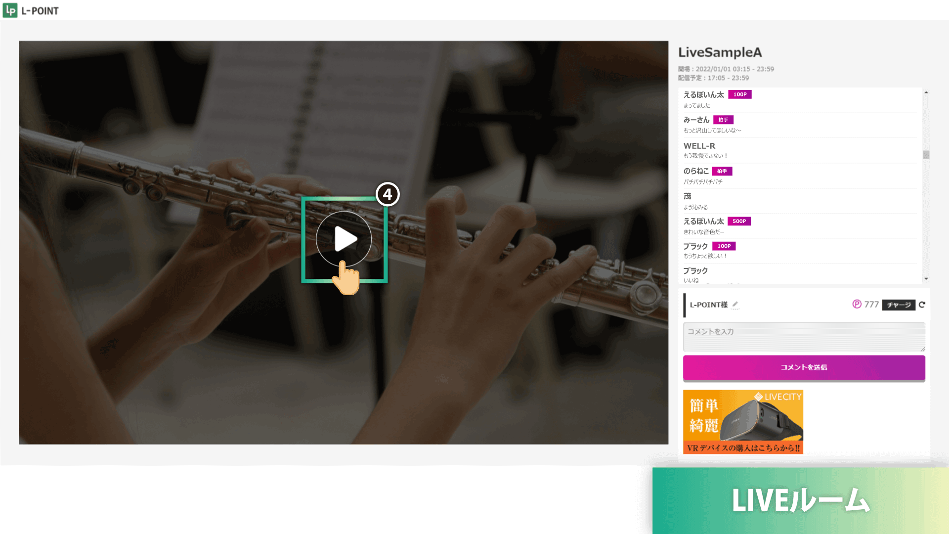Screen dimensions: 949x534
Task: Click the 100P badge on first えるぽいん太 comment
Action: coord(740,94)
